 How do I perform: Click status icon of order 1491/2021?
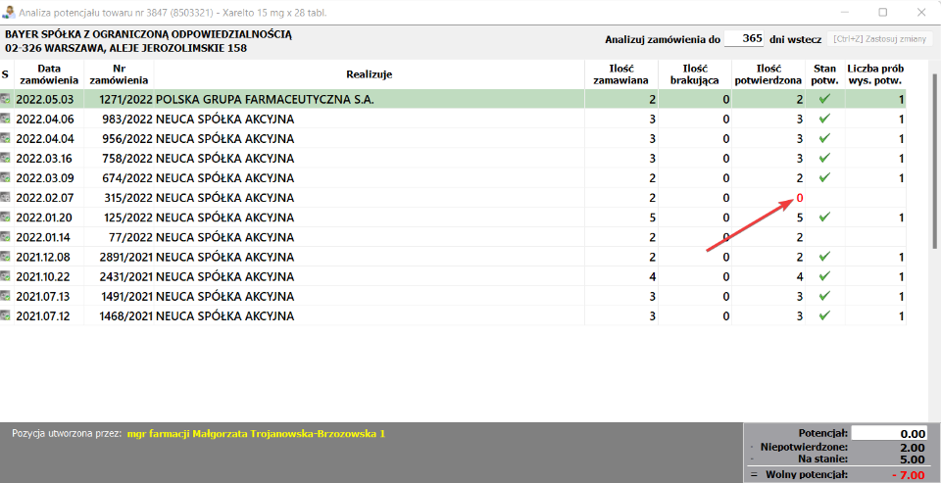click(6, 296)
